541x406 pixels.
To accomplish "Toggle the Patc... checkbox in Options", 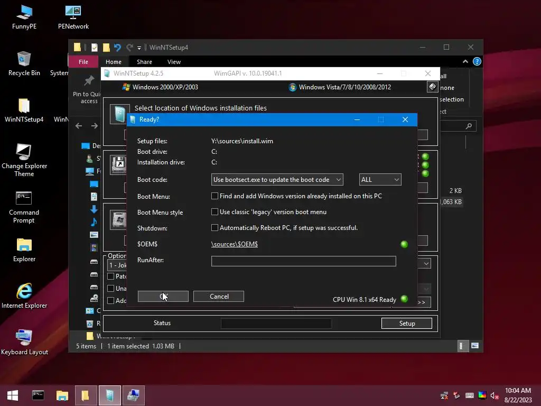I will (111, 276).
